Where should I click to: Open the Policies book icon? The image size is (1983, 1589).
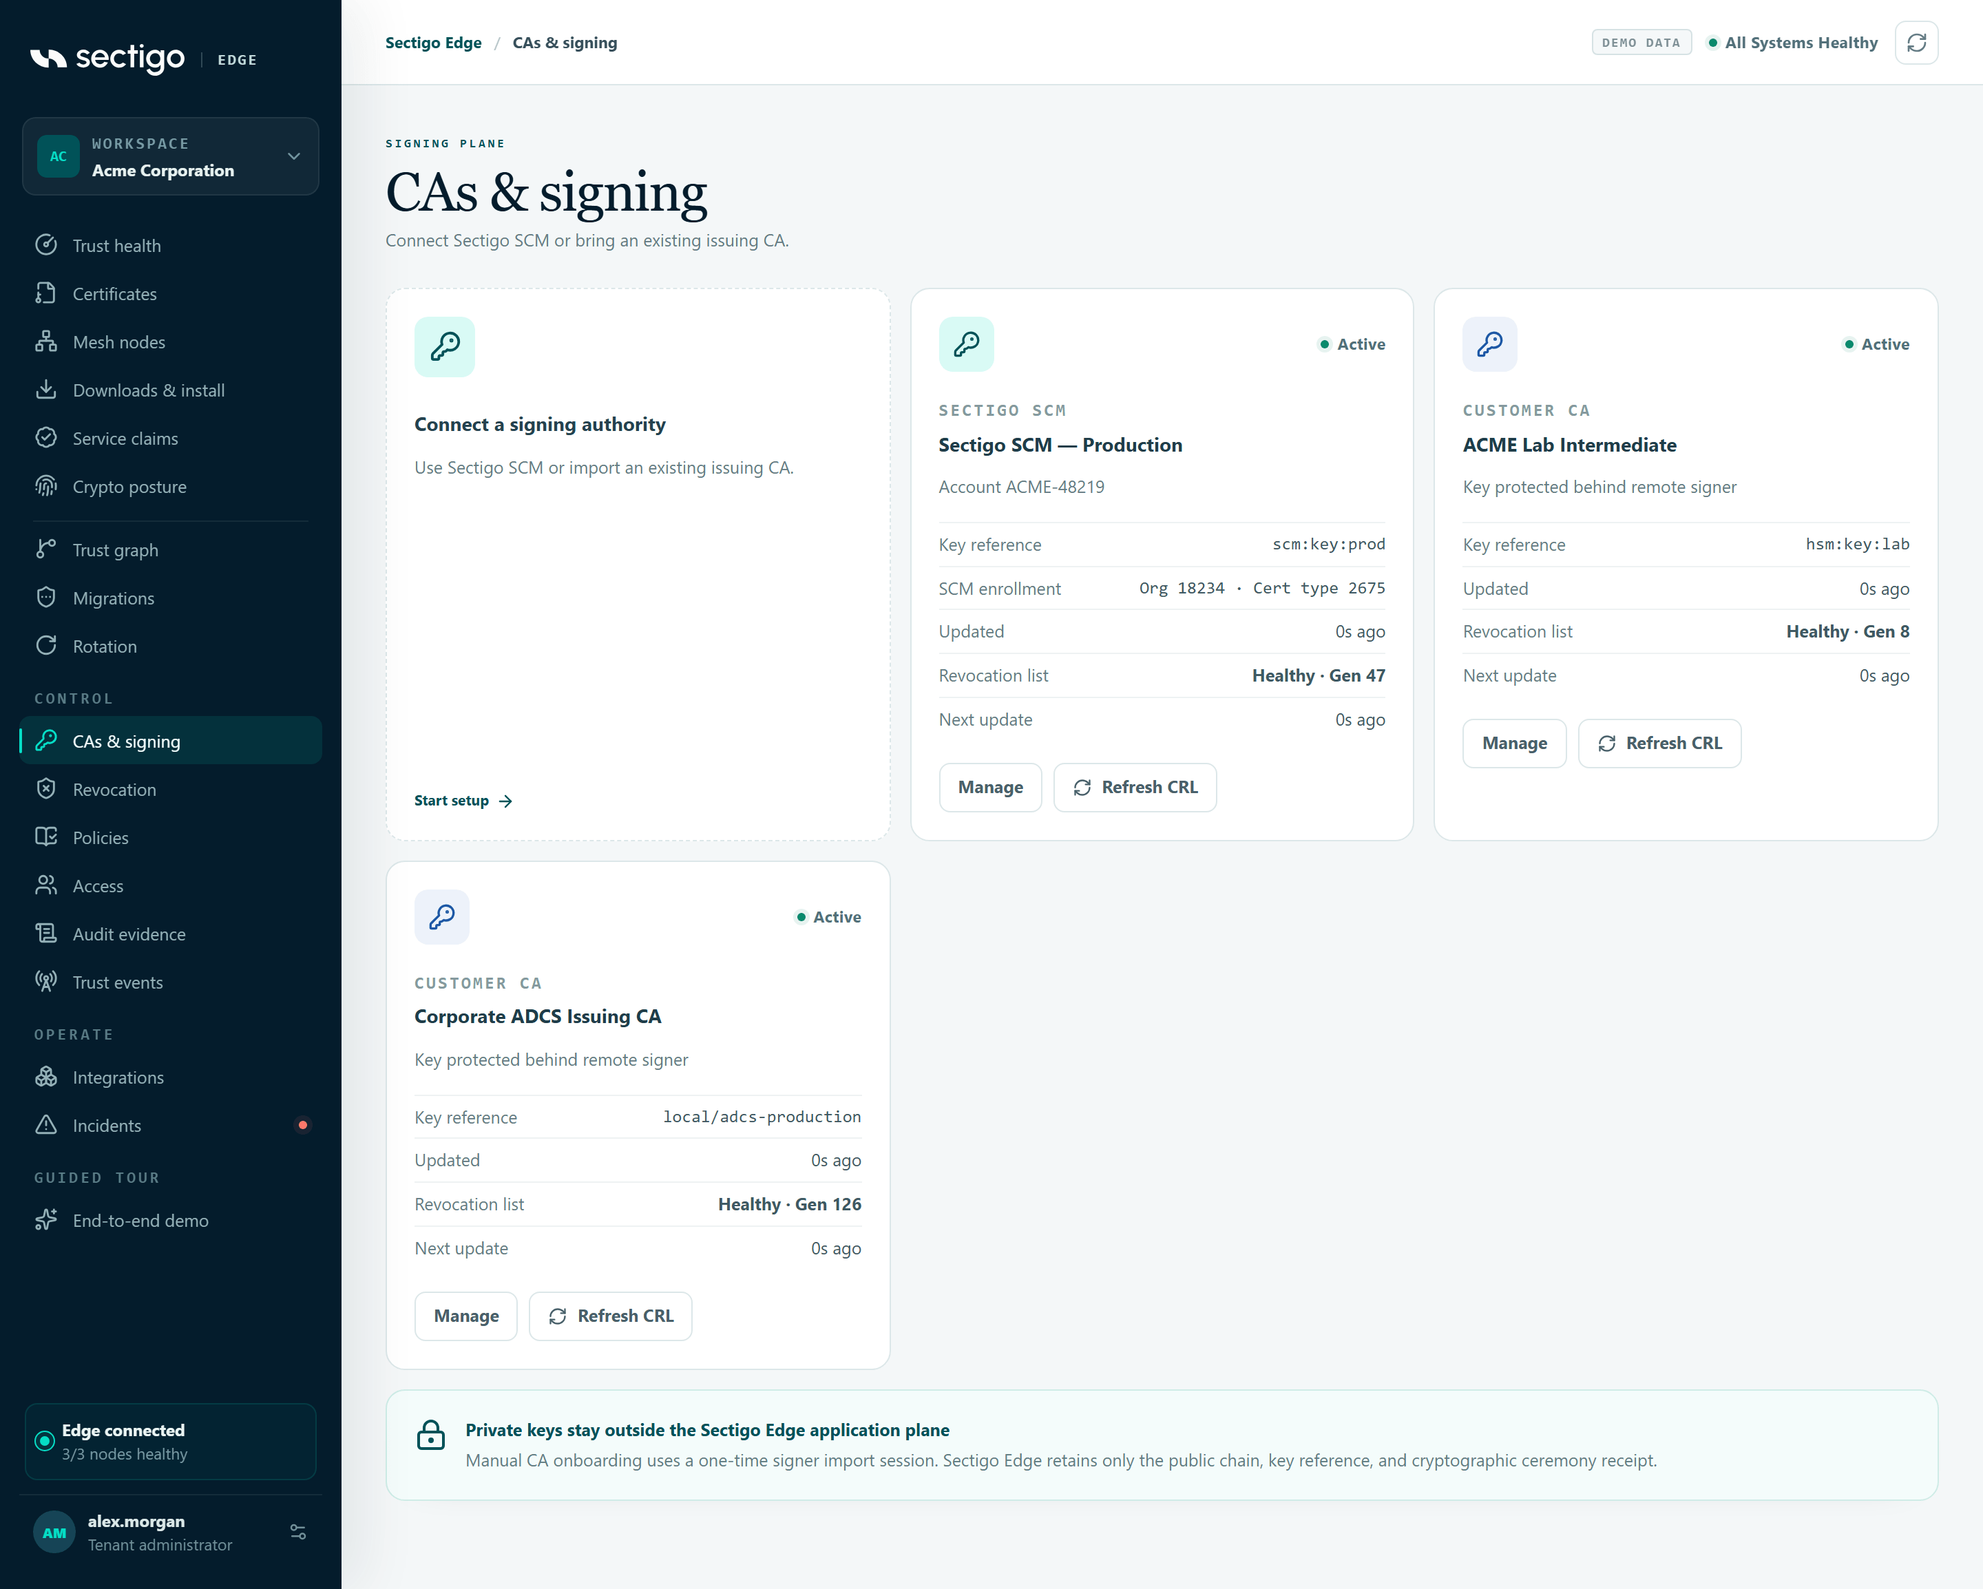[x=46, y=836]
